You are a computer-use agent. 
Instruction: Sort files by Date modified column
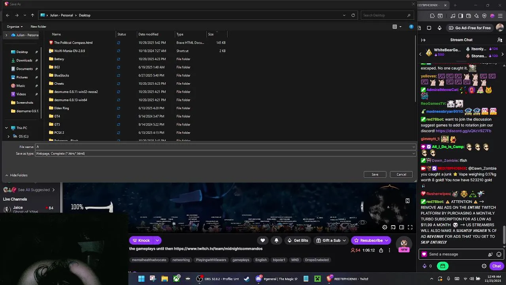click(148, 34)
